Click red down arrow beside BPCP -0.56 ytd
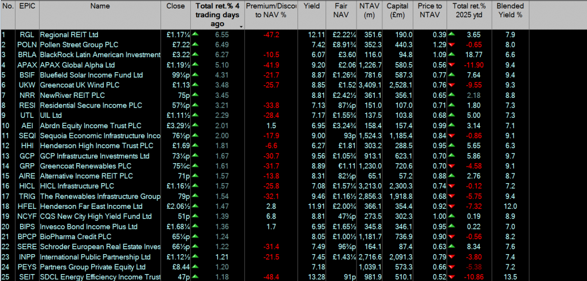Viewport: 587px width, 281px height. [452, 236]
